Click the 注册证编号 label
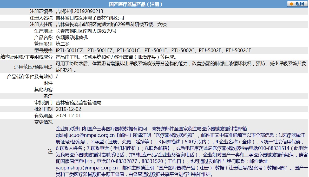The image size is (309, 177). click(41, 11)
